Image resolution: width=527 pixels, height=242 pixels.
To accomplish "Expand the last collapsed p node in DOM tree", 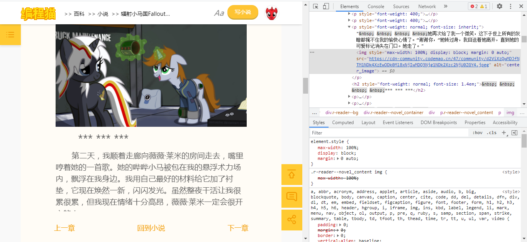I will pyautogui.click(x=349, y=103).
